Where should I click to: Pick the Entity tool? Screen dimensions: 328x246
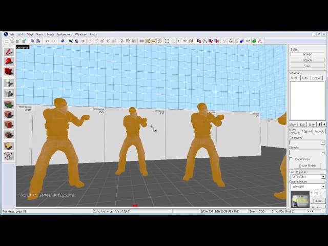9,83
